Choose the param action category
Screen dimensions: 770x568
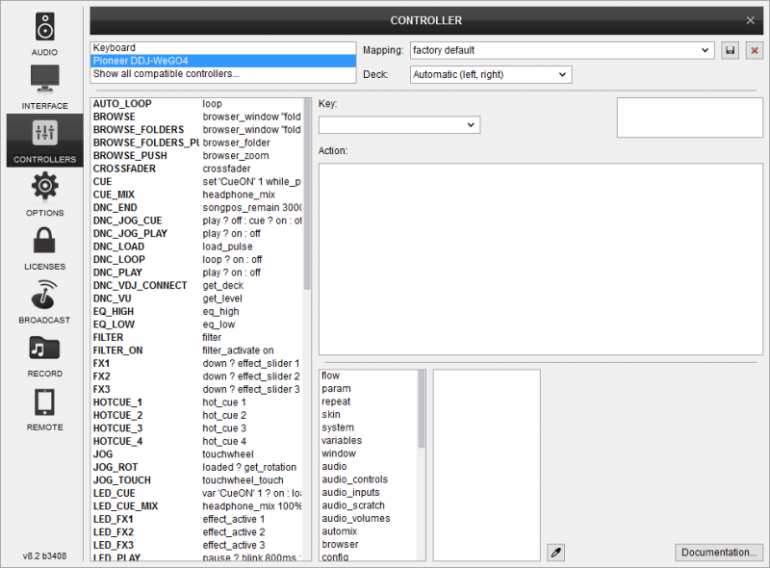click(369, 389)
